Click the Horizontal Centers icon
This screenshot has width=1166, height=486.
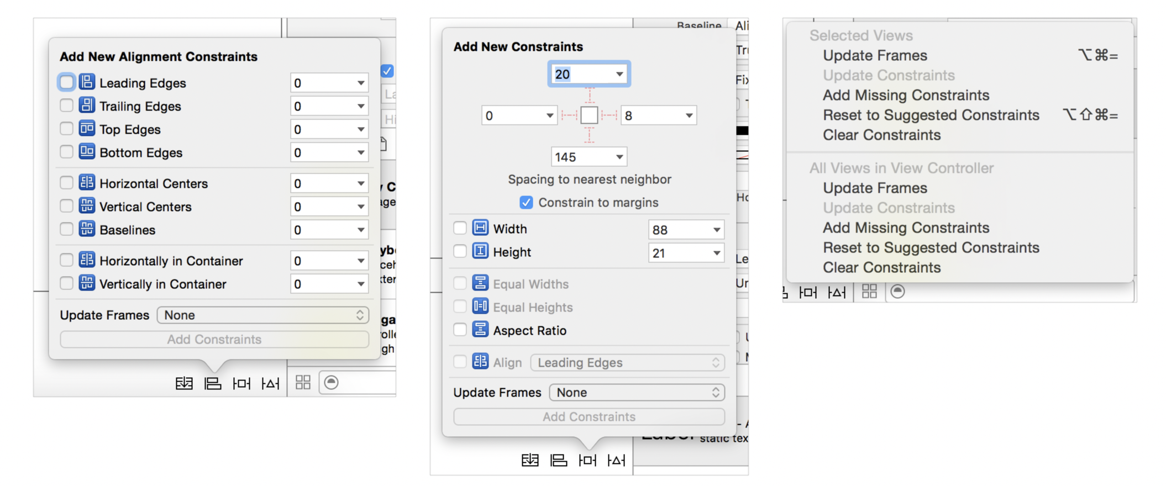coord(87,182)
